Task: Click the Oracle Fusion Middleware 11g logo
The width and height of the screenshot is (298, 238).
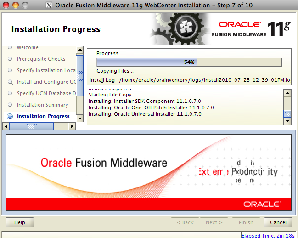Action: 251,28
